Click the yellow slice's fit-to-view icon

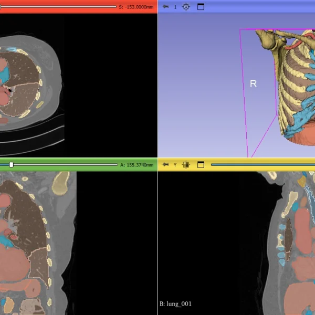[186, 165]
